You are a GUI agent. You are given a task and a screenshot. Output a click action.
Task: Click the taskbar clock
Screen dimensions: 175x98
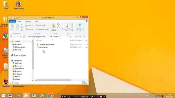pyautogui.click(x=170, y=96)
